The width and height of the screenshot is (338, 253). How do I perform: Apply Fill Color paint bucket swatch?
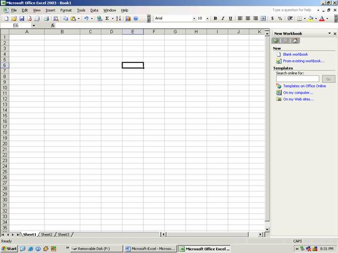click(x=311, y=19)
